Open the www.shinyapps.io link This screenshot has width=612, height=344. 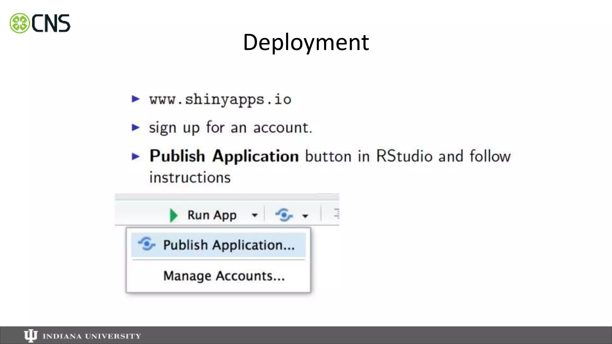220,99
